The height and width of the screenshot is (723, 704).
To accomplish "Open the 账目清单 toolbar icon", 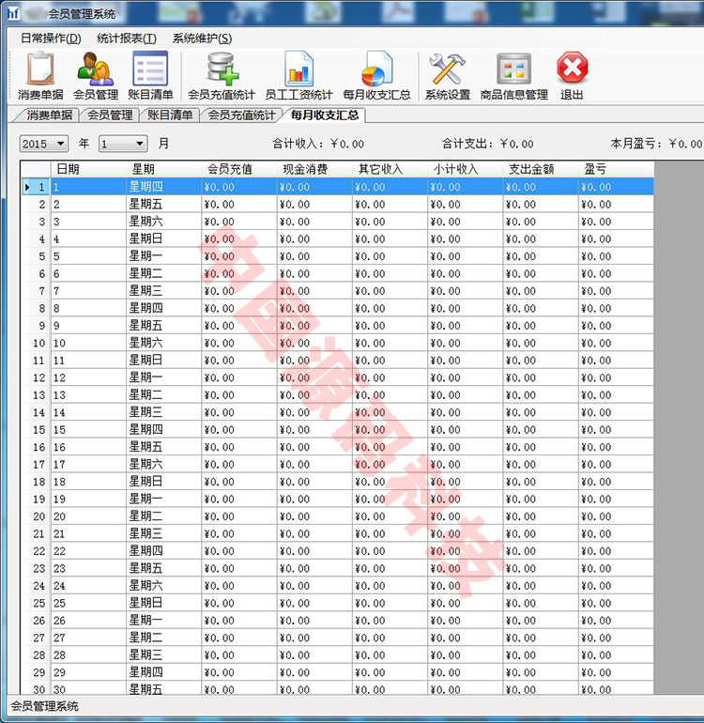I will point(150,76).
